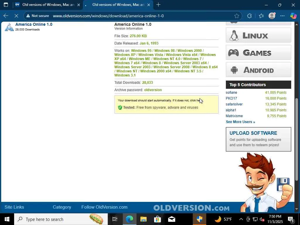Click the green tested shield icon
The width and height of the screenshot is (300, 225).
point(120,108)
